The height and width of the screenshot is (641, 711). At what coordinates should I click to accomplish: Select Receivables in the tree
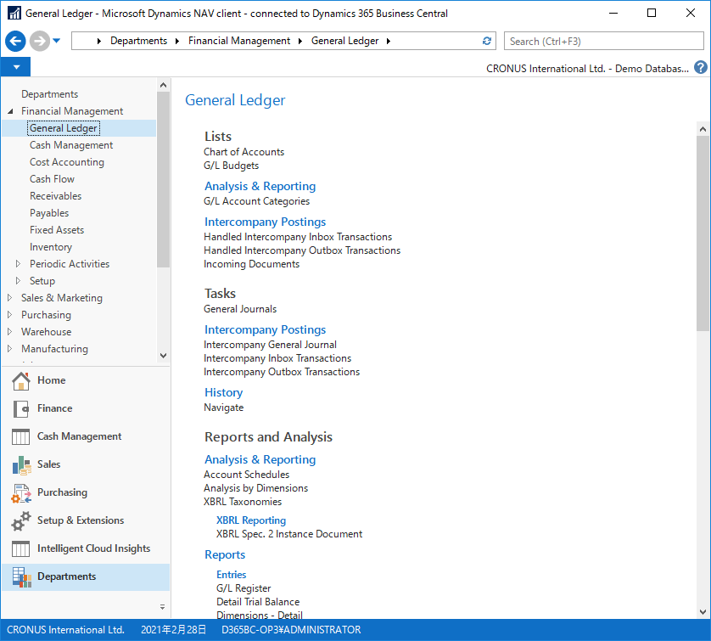[x=55, y=196]
